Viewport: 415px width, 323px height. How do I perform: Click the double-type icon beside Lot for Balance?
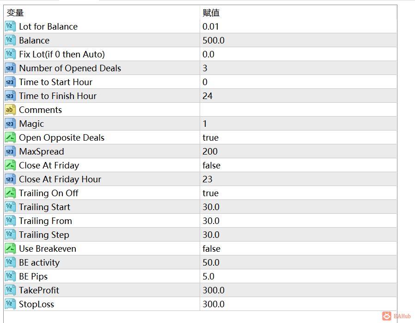pyautogui.click(x=10, y=26)
